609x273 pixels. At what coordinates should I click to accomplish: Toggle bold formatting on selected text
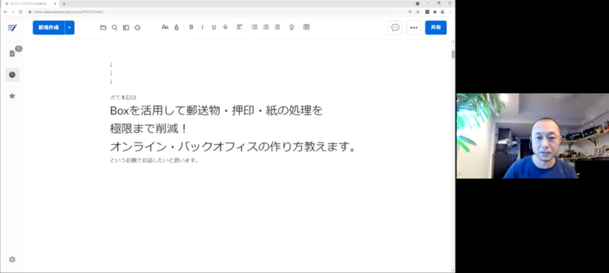(190, 27)
